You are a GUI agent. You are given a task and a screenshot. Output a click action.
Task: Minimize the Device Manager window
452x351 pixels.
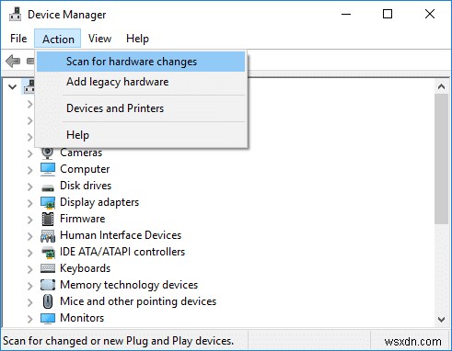click(x=346, y=14)
